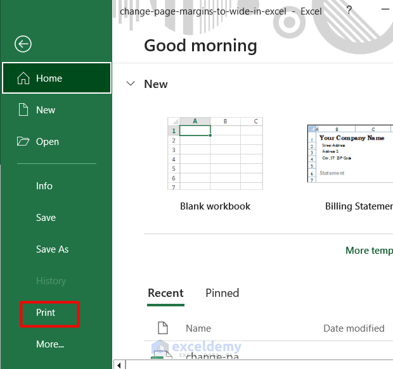Screen dimensions: 393x369
Task: Click the More templates link
Action: 369,251
